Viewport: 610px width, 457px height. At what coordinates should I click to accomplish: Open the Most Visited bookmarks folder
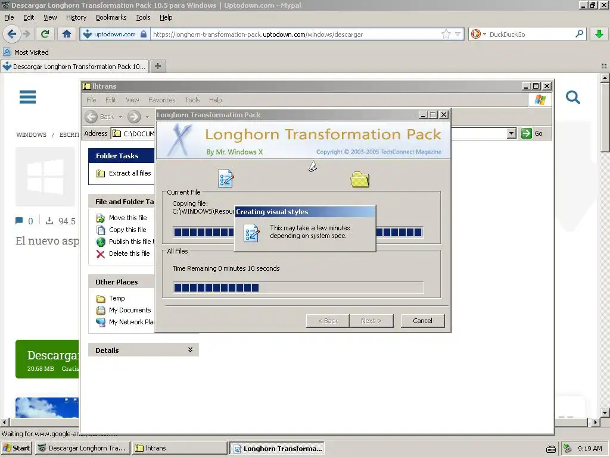pos(26,52)
